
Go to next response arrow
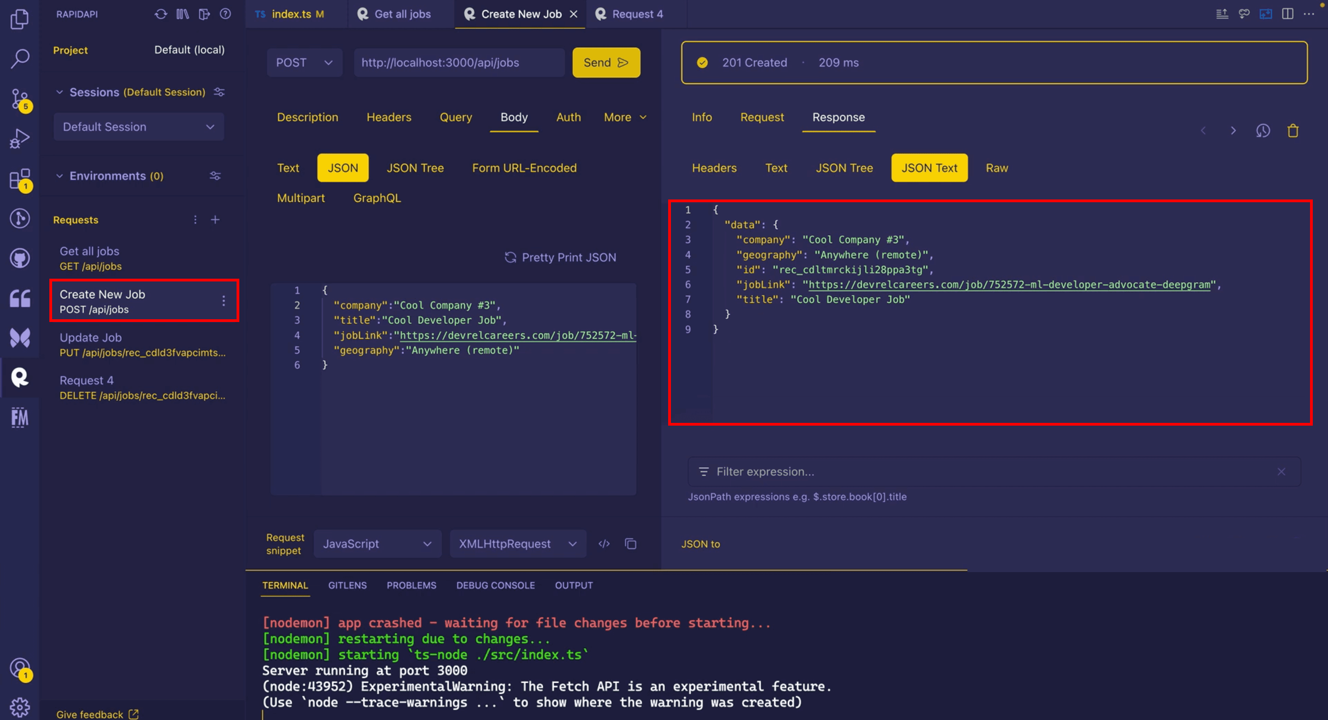[1233, 131]
